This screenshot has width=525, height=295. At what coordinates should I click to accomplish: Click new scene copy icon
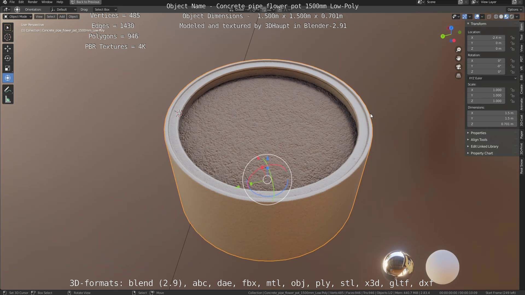[460, 2]
